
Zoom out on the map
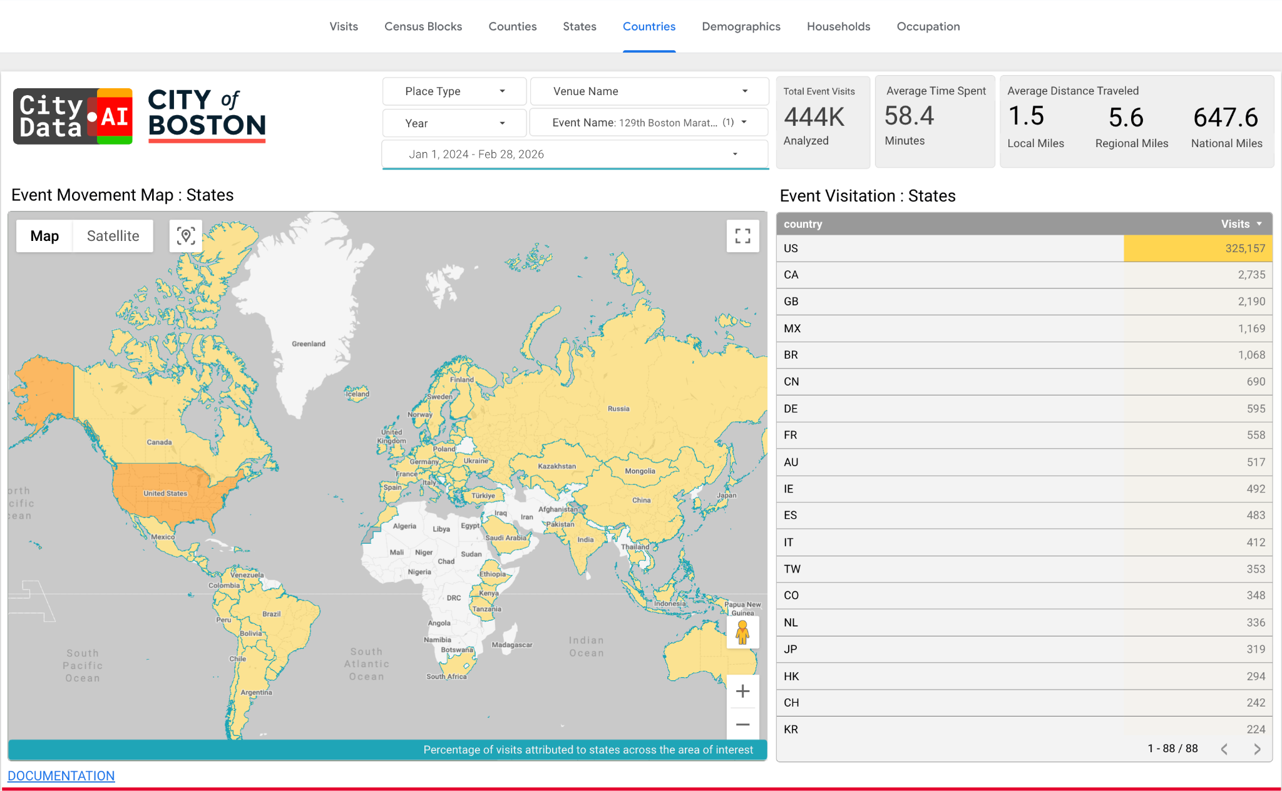(742, 725)
